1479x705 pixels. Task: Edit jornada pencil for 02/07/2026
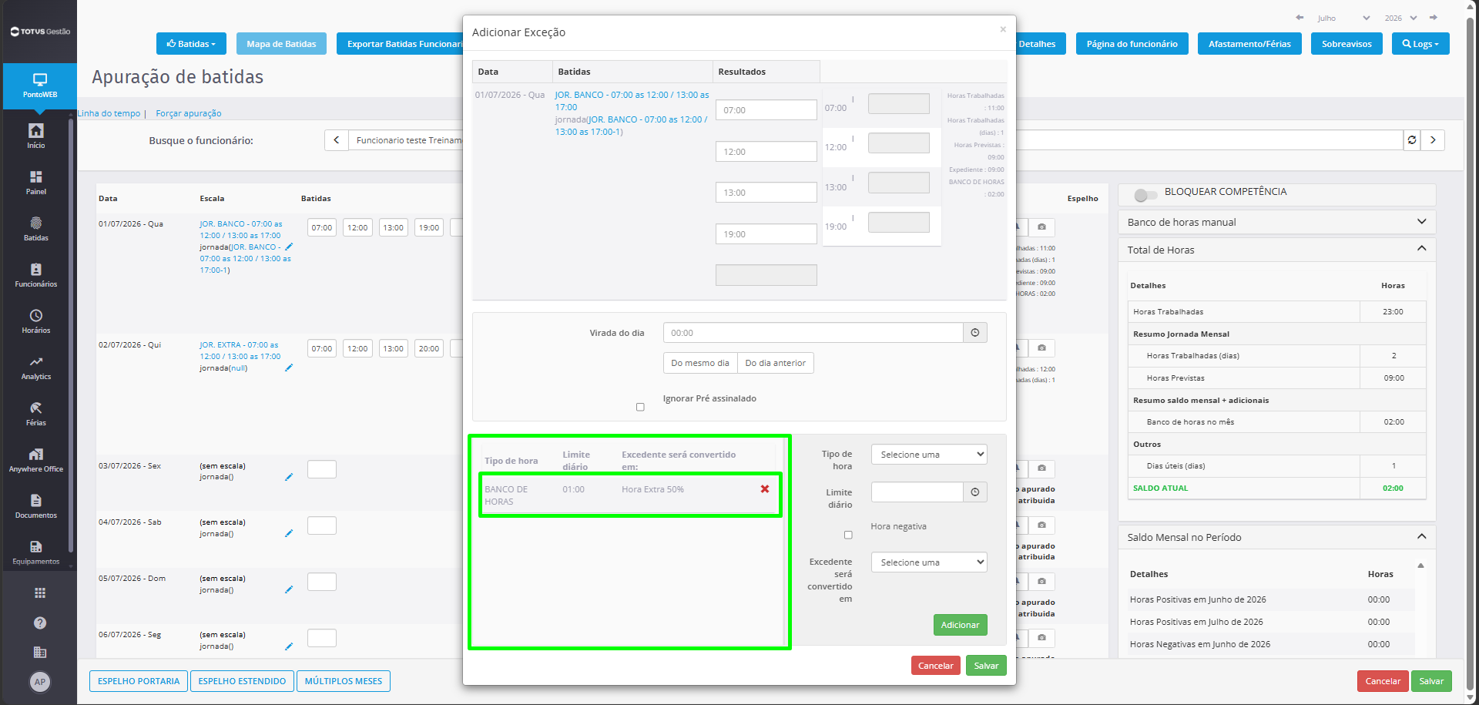click(289, 368)
